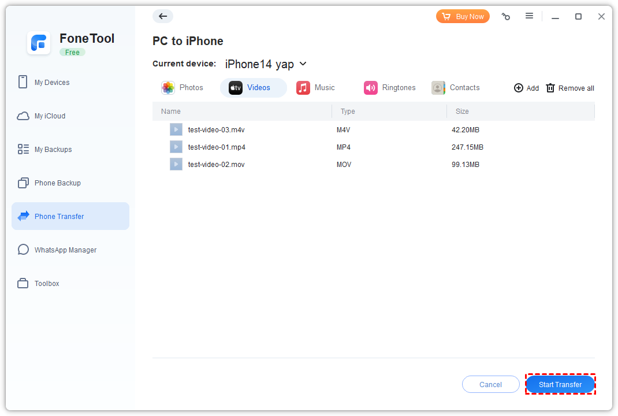618x416 pixels.
Task: Click the FoneTool logo icon
Action: click(x=39, y=43)
